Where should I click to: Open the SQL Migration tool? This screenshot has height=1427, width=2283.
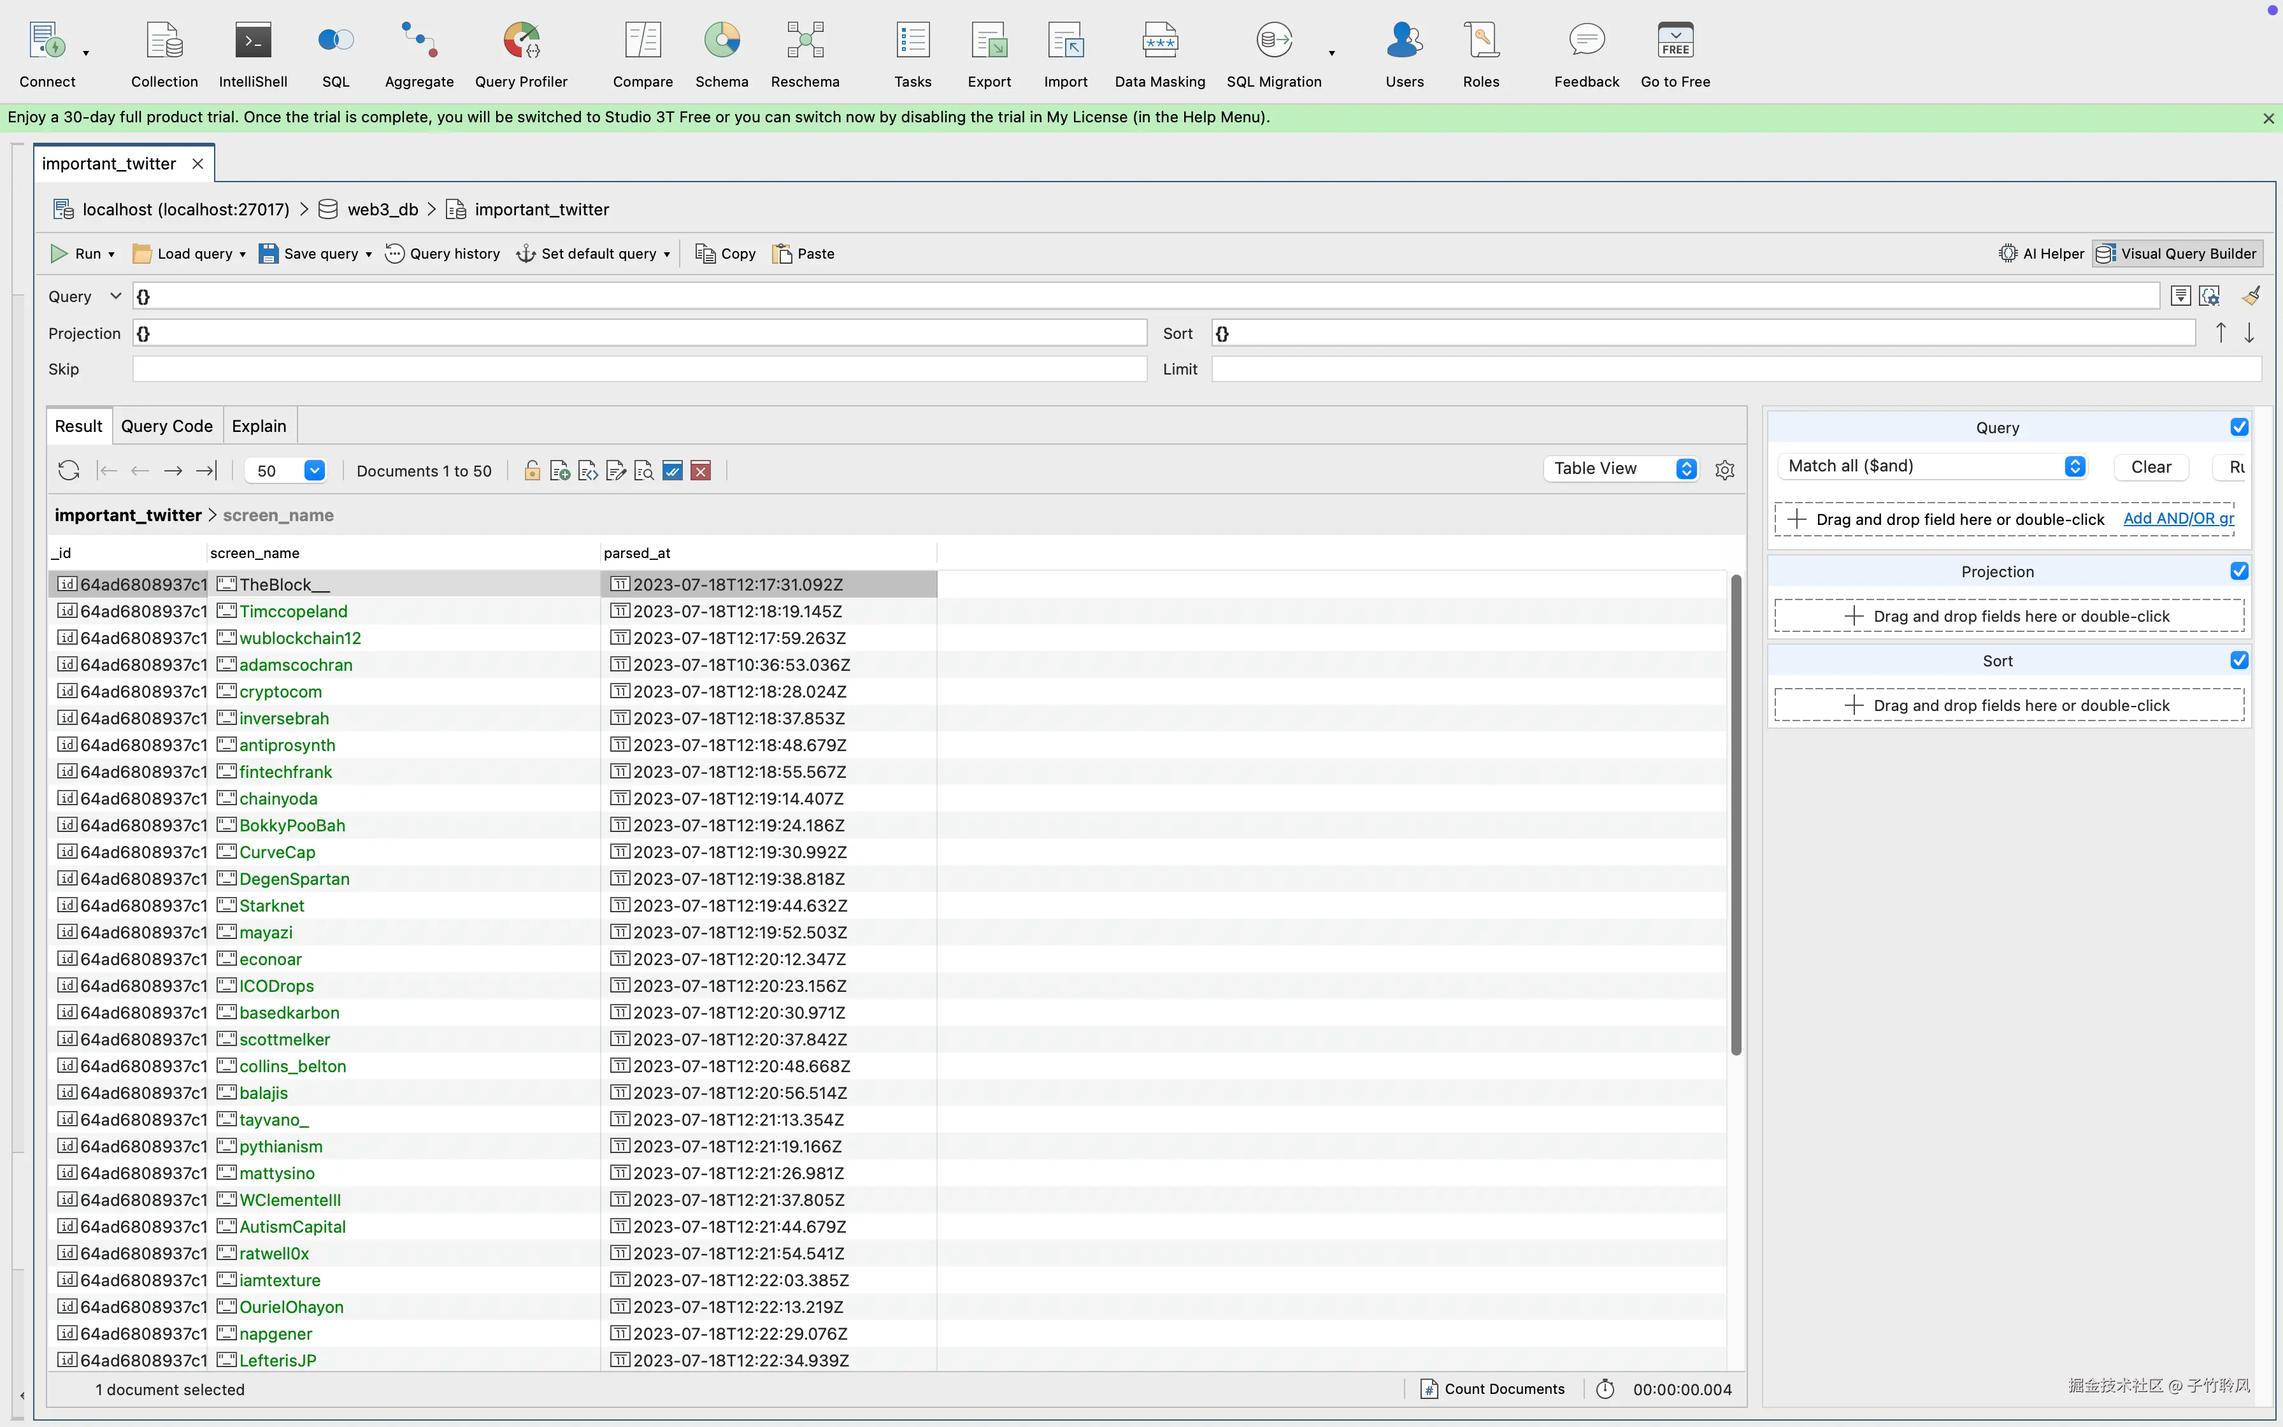pyautogui.click(x=1273, y=55)
